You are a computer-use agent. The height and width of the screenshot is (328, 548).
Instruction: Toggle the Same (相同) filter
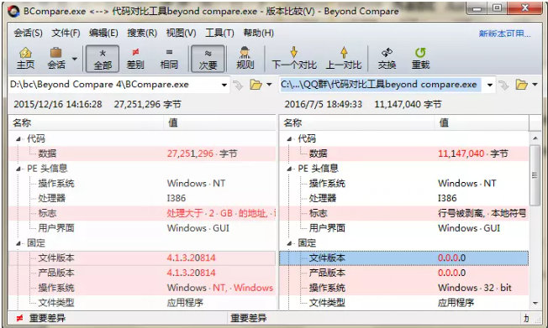(169, 58)
